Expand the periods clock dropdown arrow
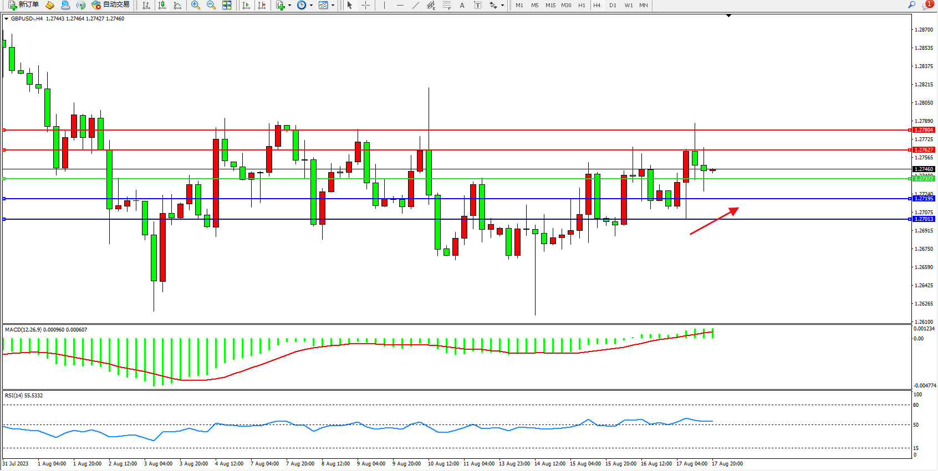Viewport: 938px width, 471px height. click(311, 6)
